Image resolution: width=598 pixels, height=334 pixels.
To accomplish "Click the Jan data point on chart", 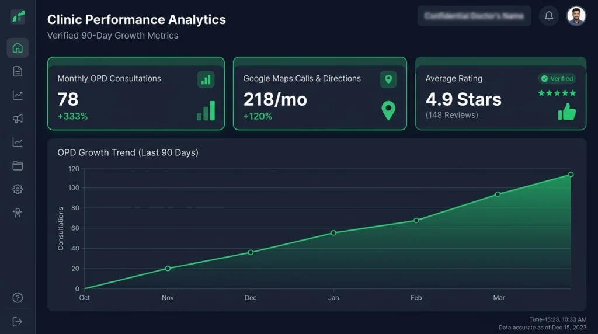I will (x=333, y=232).
